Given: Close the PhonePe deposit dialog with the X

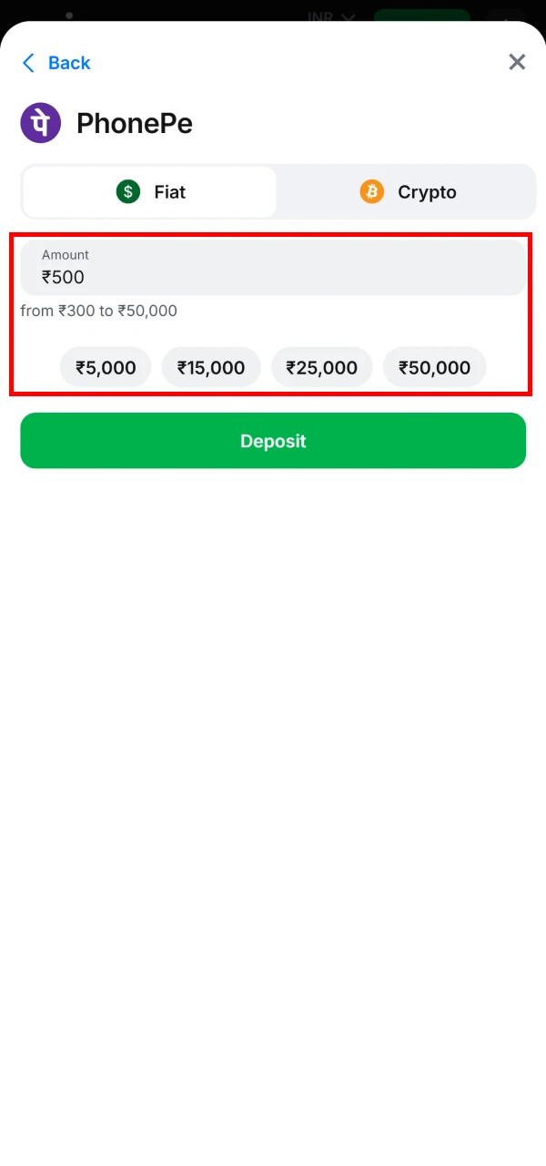Looking at the screenshot, I should coord(517,62).
